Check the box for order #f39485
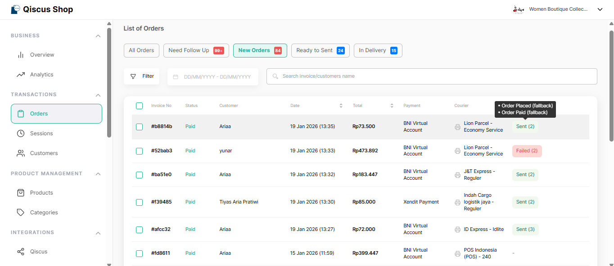Viewport: 614px width, 266px height. point(140,202)
